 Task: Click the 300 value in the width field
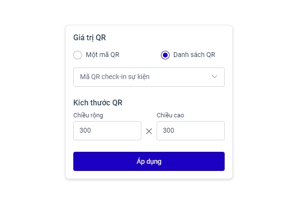pos(86,131)
